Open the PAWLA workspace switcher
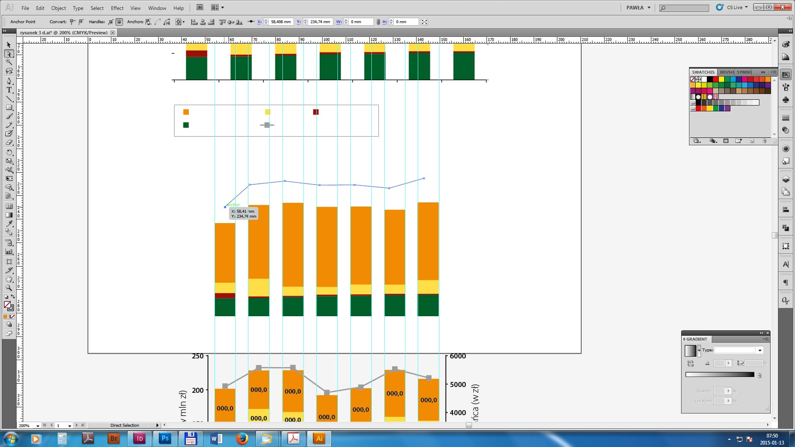 (x=638, y=7)
